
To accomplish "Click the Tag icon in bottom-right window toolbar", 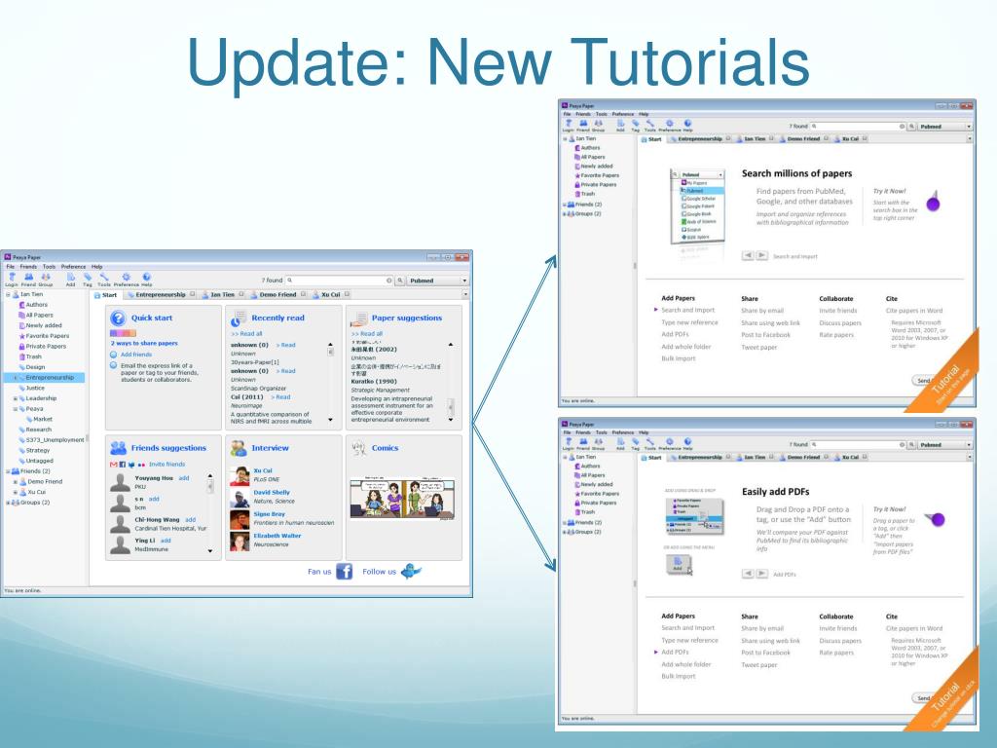I will pos(635,443).
